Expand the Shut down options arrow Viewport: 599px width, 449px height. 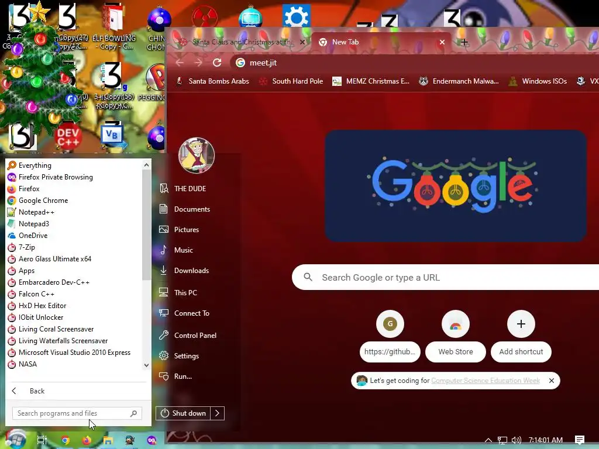(x=218, y=413)
